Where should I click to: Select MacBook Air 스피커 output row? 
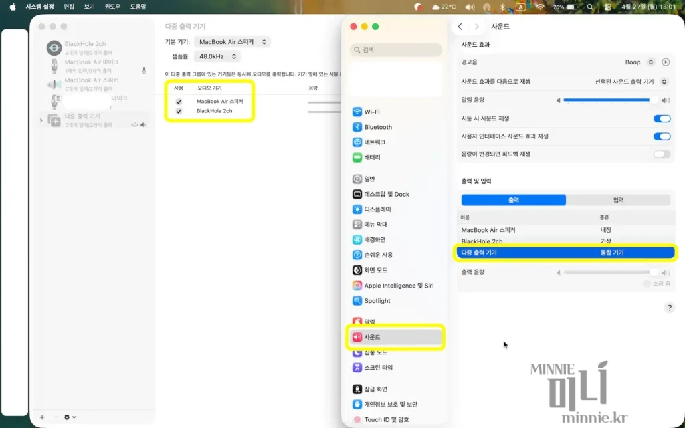[566, 230]
